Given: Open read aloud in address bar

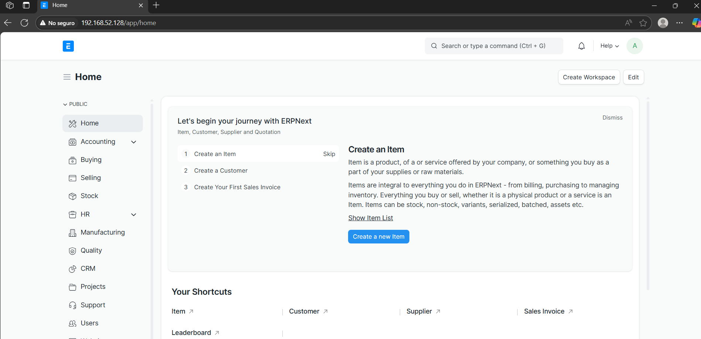Looking at the screenshot, I should (628, 23).
